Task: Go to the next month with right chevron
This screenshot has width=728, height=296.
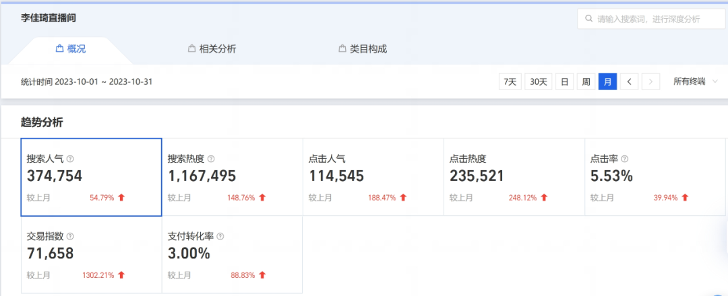Action: coord(651,81)
